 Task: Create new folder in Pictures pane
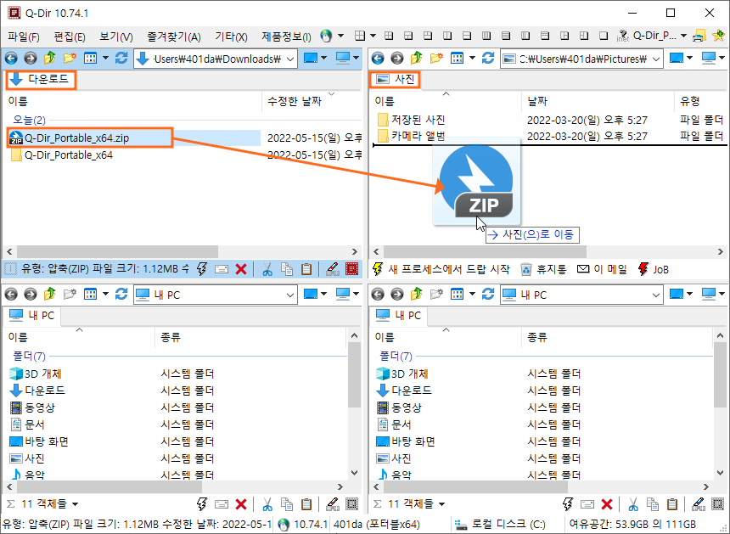(x=436, y=59)
